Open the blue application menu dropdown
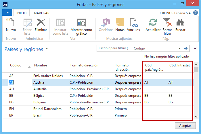This screenshot has width=201, height=134. coord(7,13)
